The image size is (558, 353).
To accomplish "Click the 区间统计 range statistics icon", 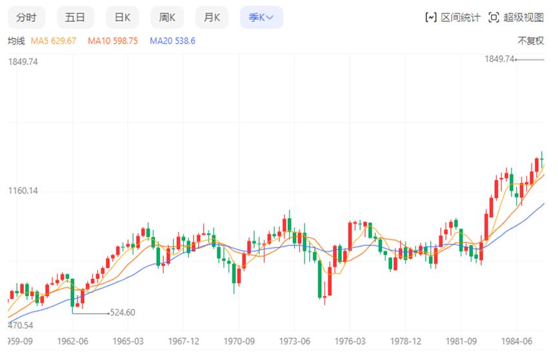I will [431, 17].
